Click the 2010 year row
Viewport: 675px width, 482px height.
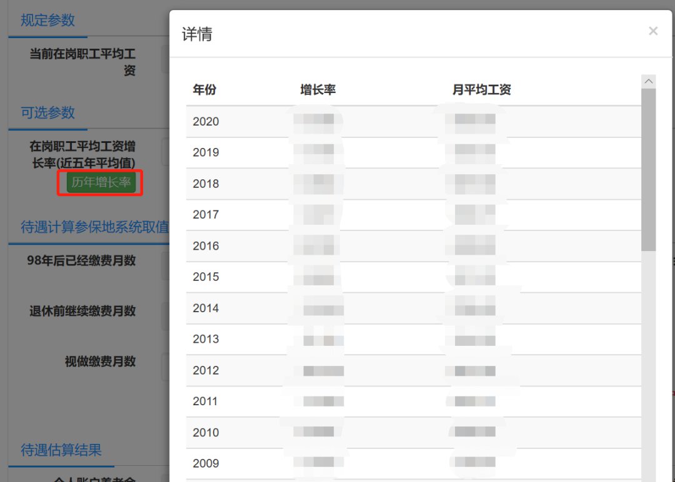point(206,433)
